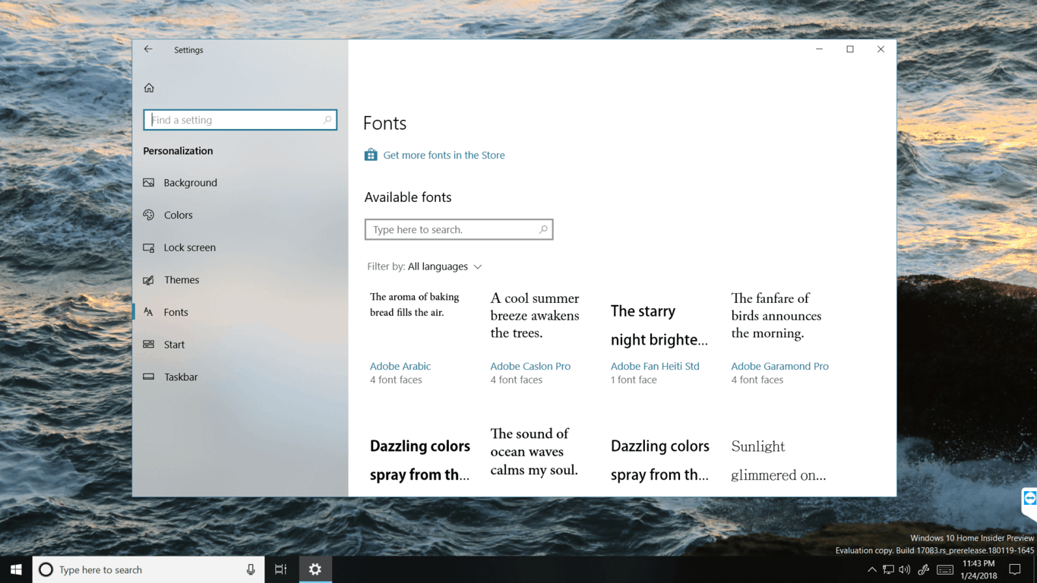This screenshot has height=583, width=1037.
Task: Click the Fonts icon in sidebar
Action: [149, 312]
